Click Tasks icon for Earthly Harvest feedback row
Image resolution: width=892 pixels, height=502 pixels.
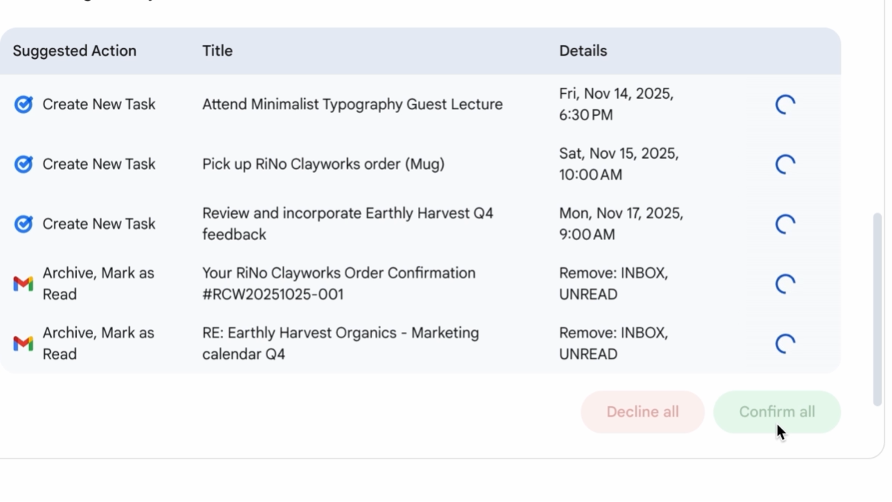[x=24, y=224]
